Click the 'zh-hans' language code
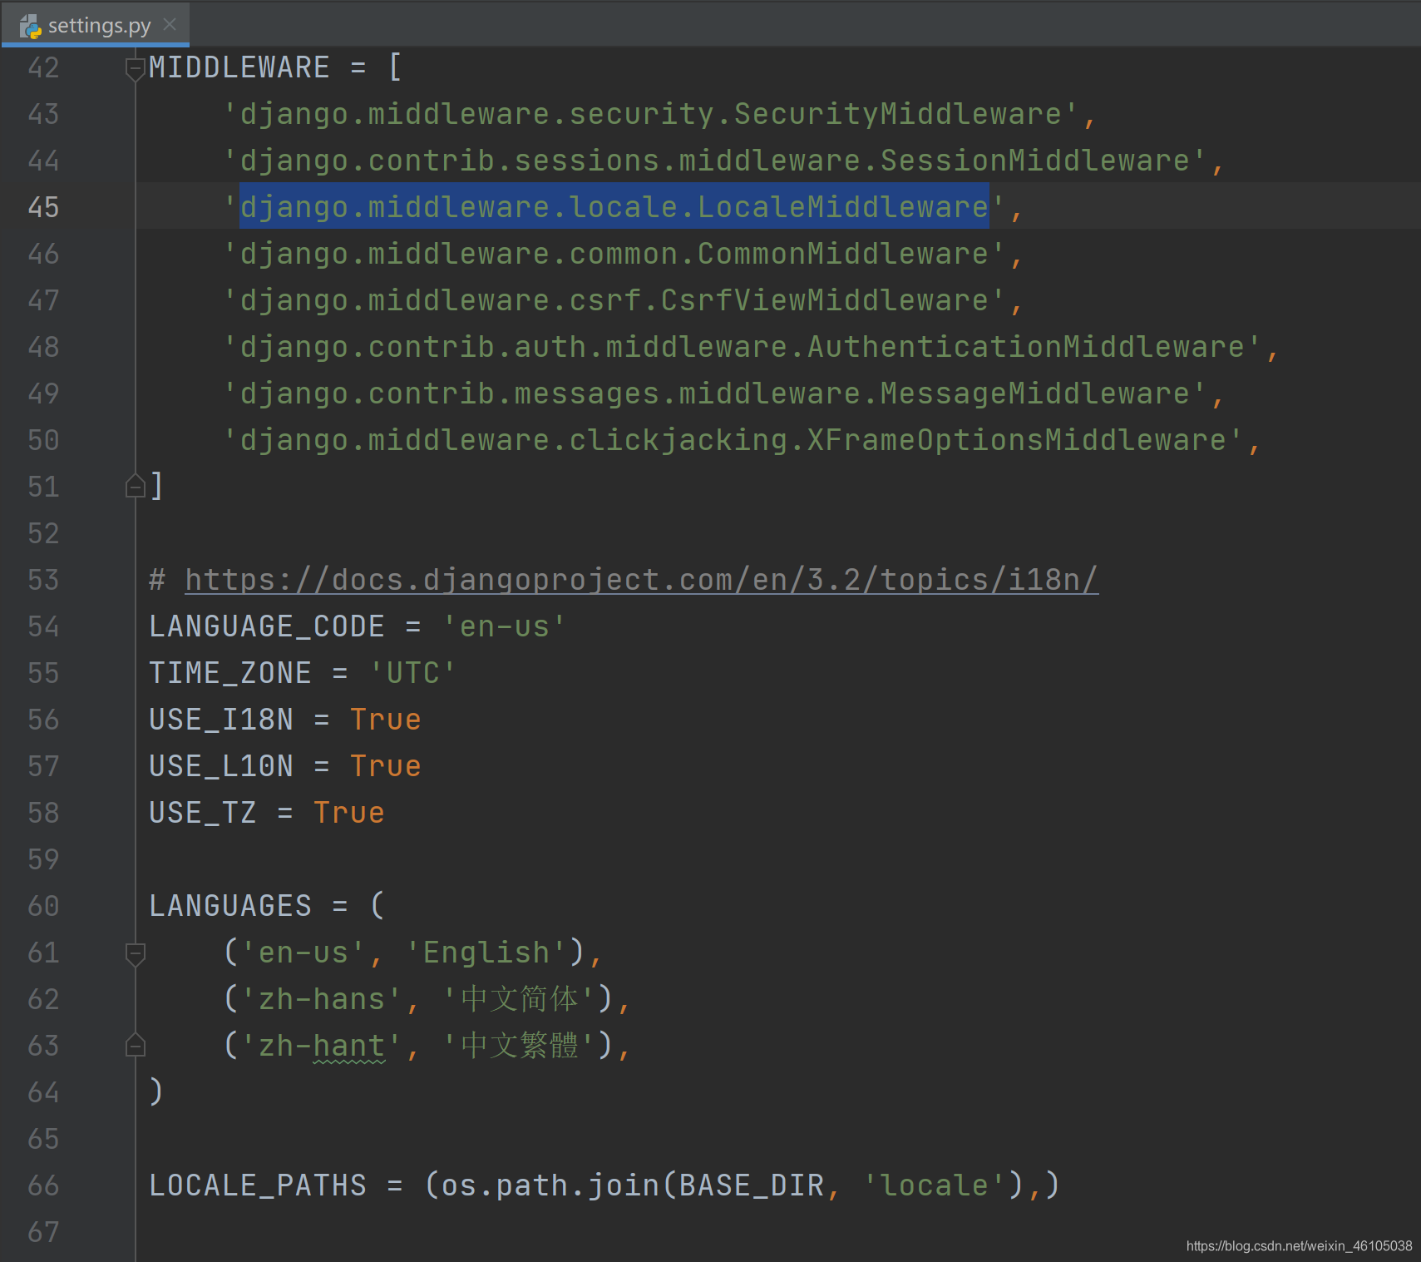 pos(322,998)
